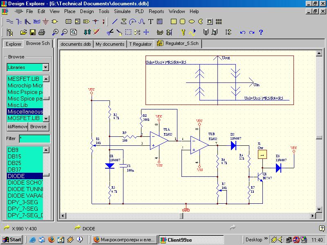Redo the last undone action
Viewport: 327px width, 245px height.
pos(252,32)
